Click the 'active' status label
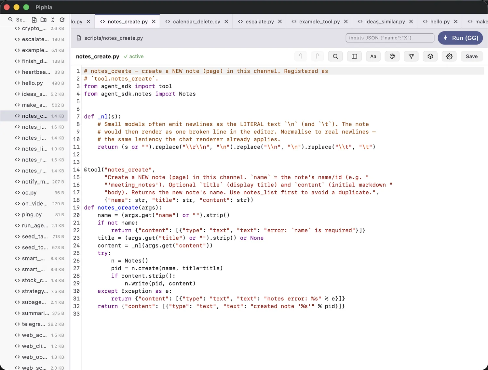The image size is (488, 370). [x=134, y=57]
